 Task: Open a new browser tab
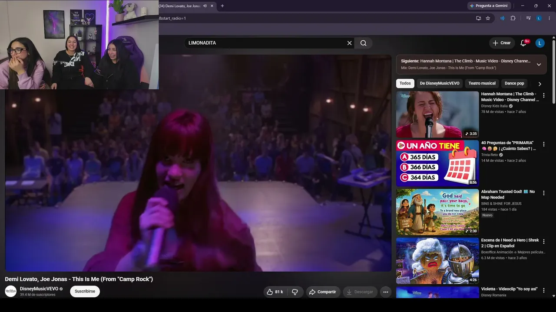[222, 6]
